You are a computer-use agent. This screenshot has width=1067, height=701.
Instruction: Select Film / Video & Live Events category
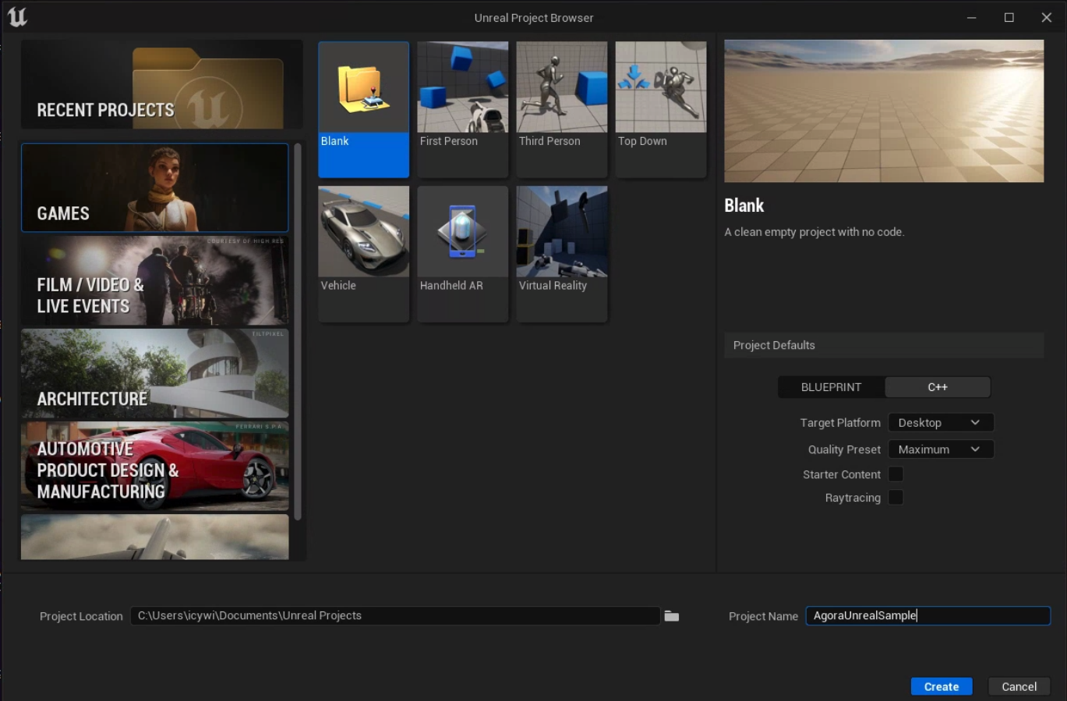pos(155,280)
